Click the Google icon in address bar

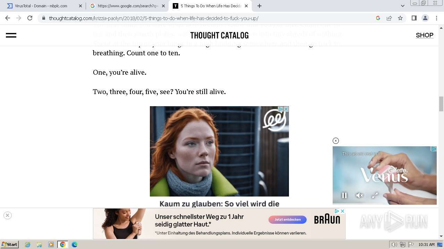[x=378, y=18]
